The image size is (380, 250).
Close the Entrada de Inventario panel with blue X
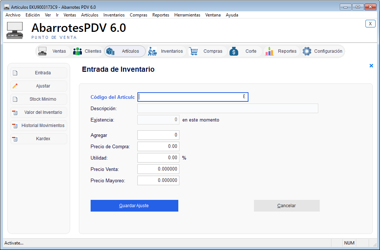coord(371,66)
